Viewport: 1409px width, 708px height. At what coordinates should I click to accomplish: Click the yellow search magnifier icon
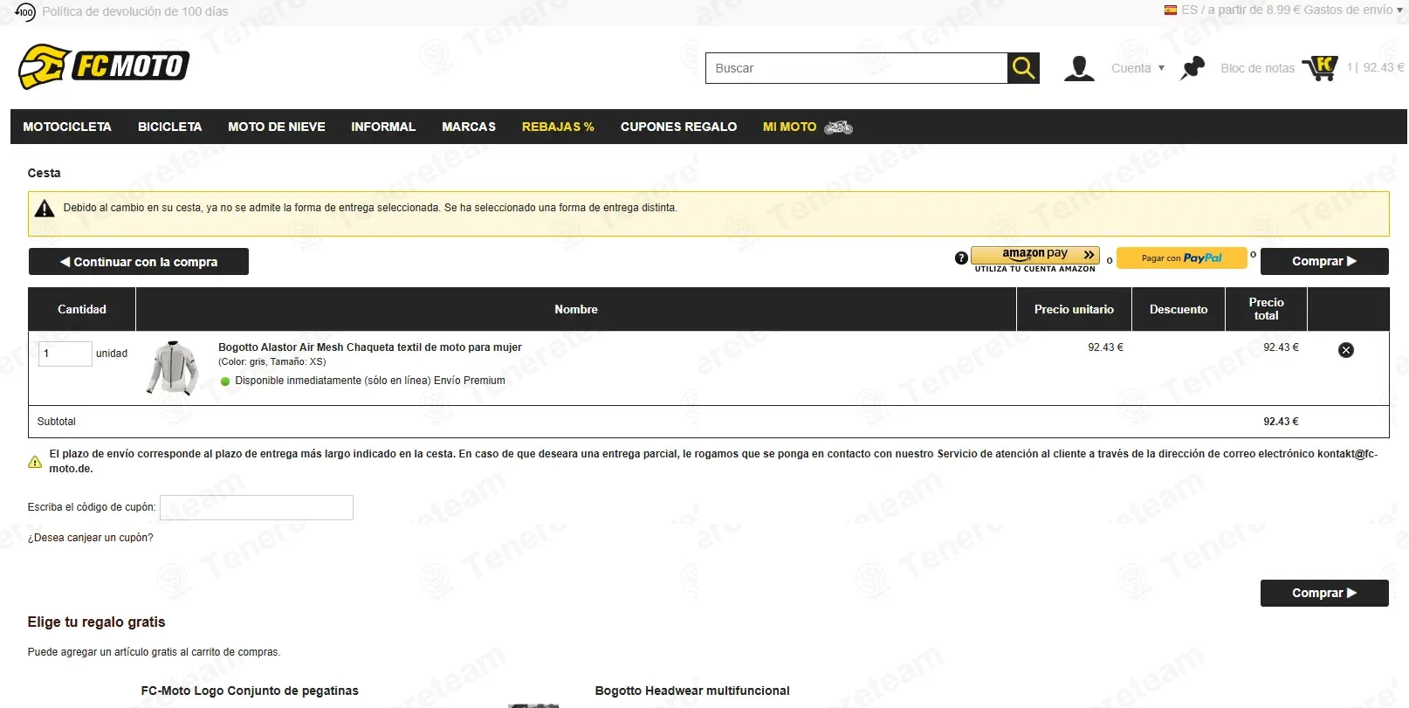1023,68
